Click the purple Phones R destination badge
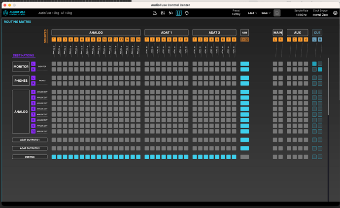 33,83
